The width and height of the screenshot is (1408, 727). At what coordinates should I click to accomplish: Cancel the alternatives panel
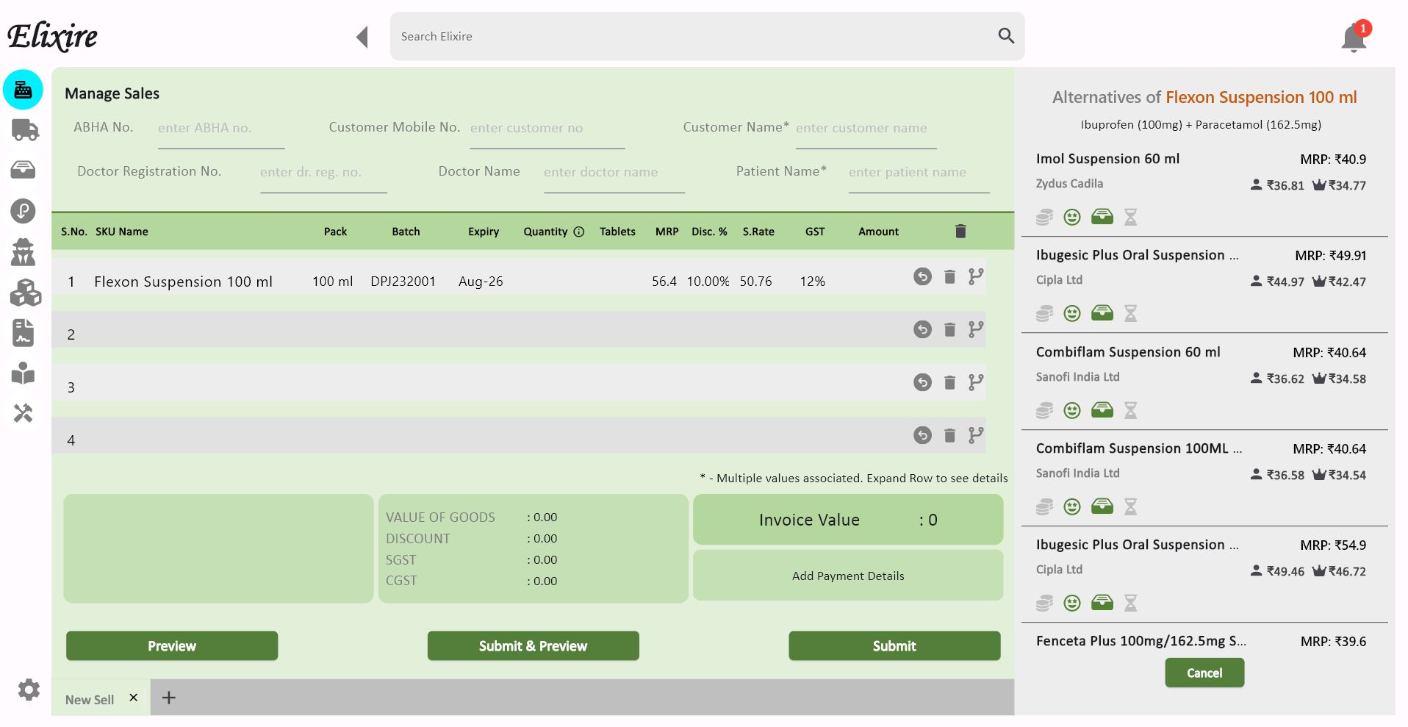pyautogui.click(x=1204, y=673)
